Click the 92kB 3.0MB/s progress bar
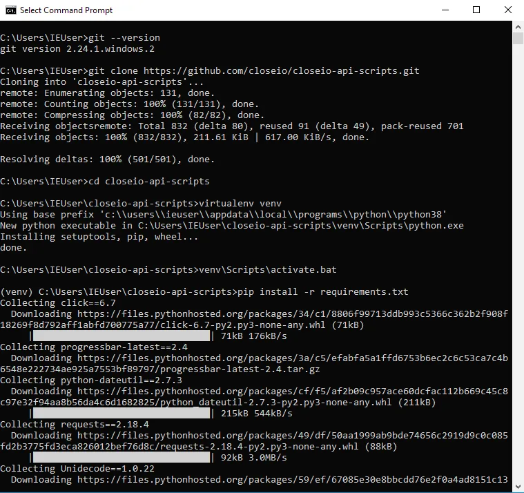Viewport: 524px width, 493px height. 122,457
